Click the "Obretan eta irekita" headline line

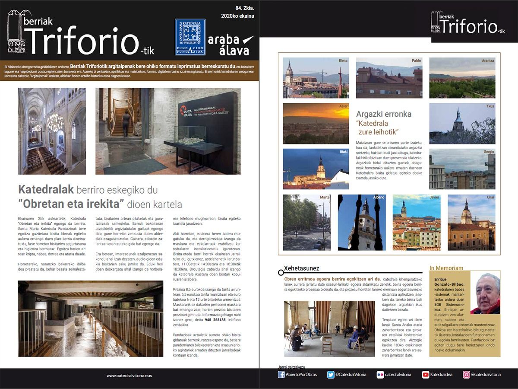(x=100, y=204)
